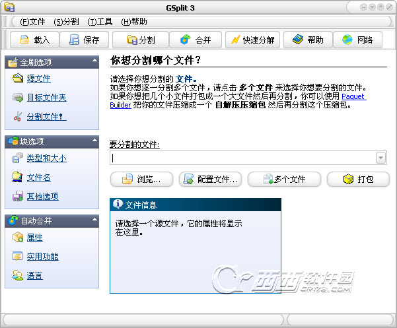
Task: Click the 网络 (Web) toolbar button
Action: 357,40
